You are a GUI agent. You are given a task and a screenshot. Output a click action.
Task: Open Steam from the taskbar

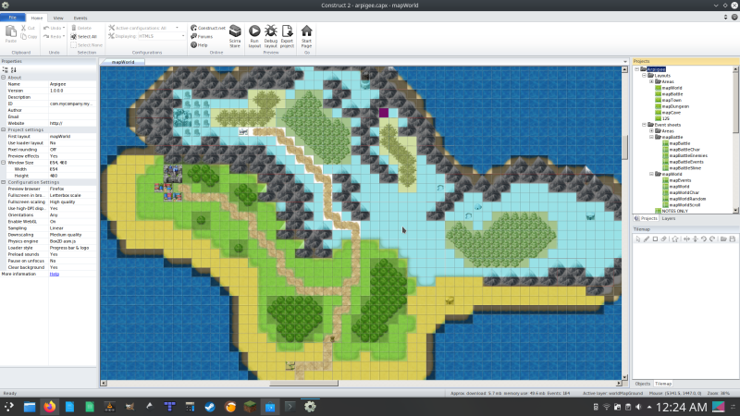pos(210,407)
